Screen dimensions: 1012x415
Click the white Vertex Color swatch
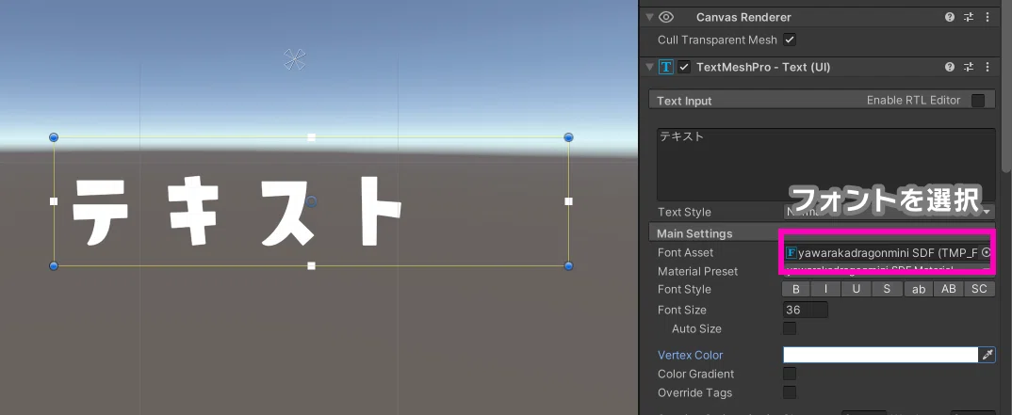coord(880,355)
